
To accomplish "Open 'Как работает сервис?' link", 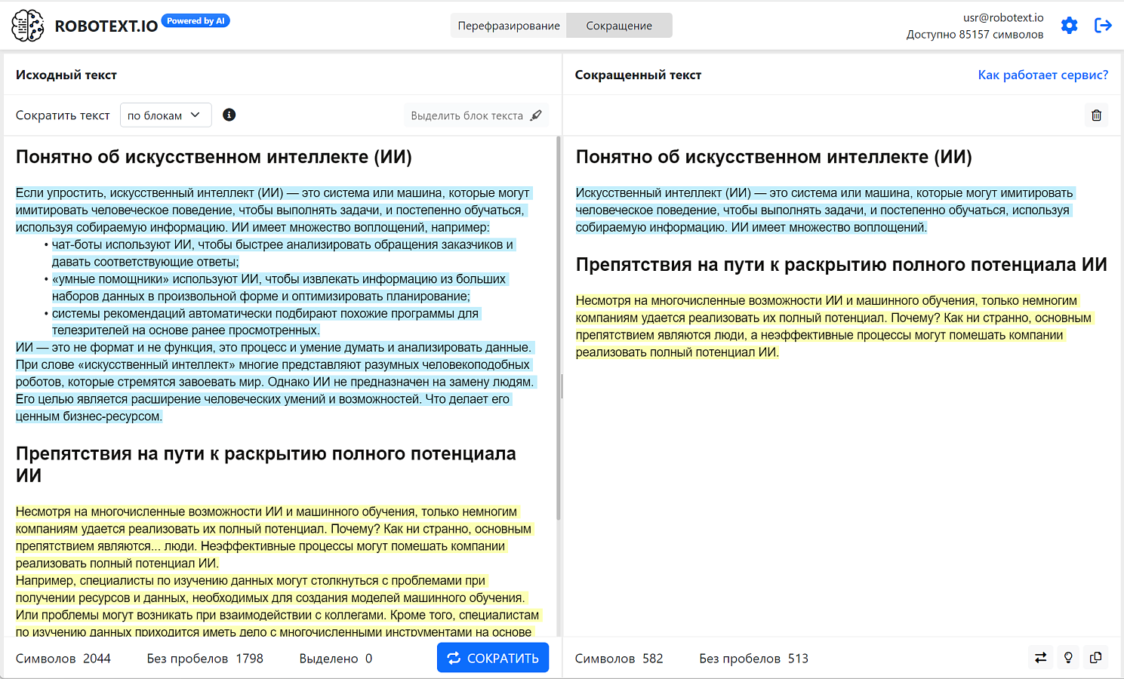I will 1043,75.
